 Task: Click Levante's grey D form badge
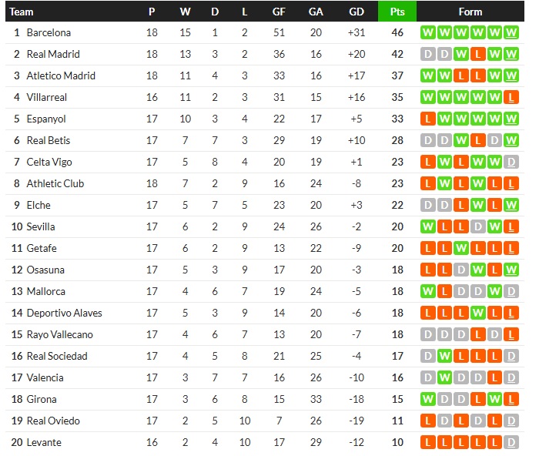(x=512, y=443)
